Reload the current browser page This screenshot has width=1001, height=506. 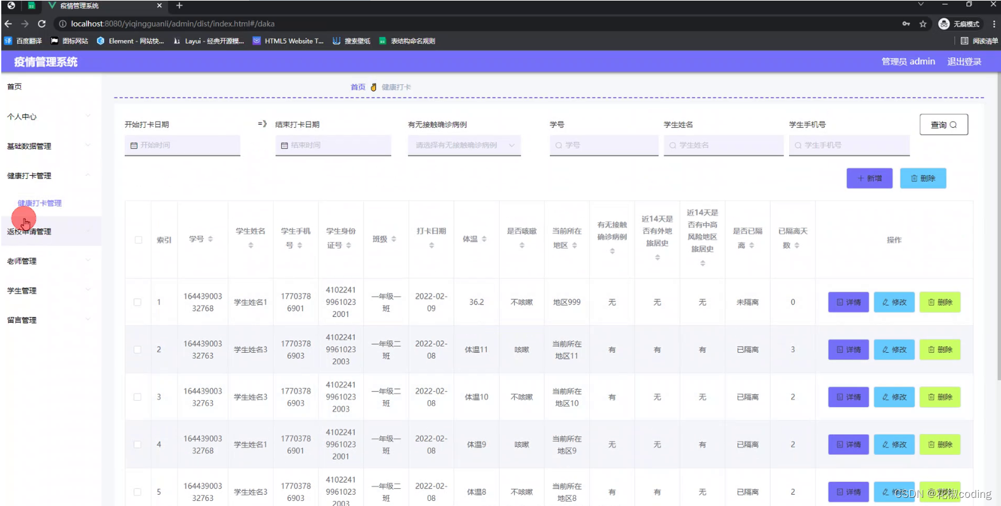tap(42, 24)
